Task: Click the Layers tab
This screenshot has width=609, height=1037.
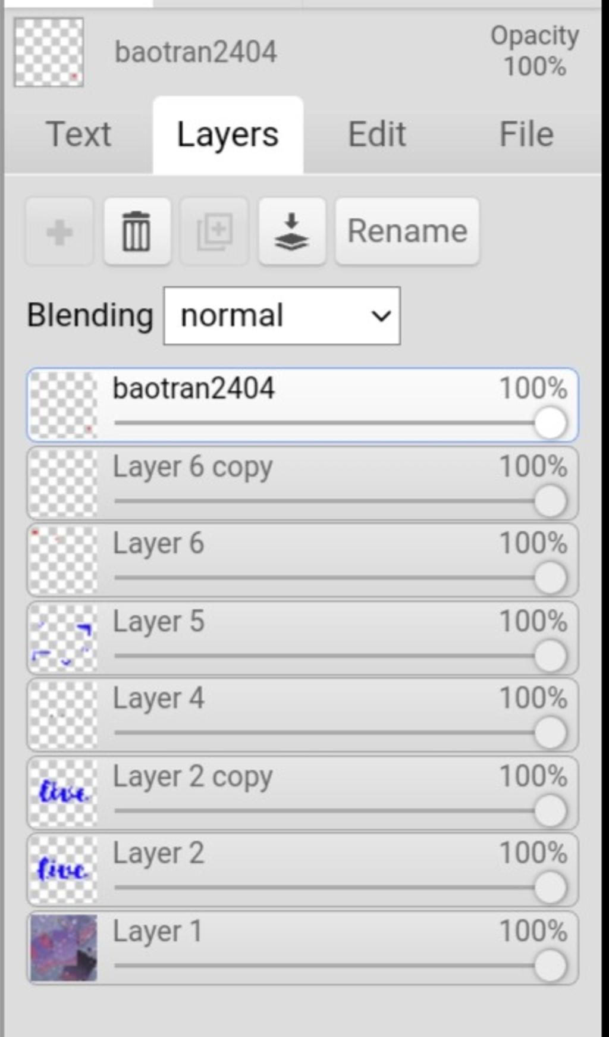Action: (228, 134)
